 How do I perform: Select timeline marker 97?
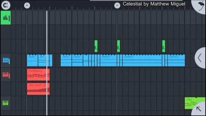pos(117,5)
